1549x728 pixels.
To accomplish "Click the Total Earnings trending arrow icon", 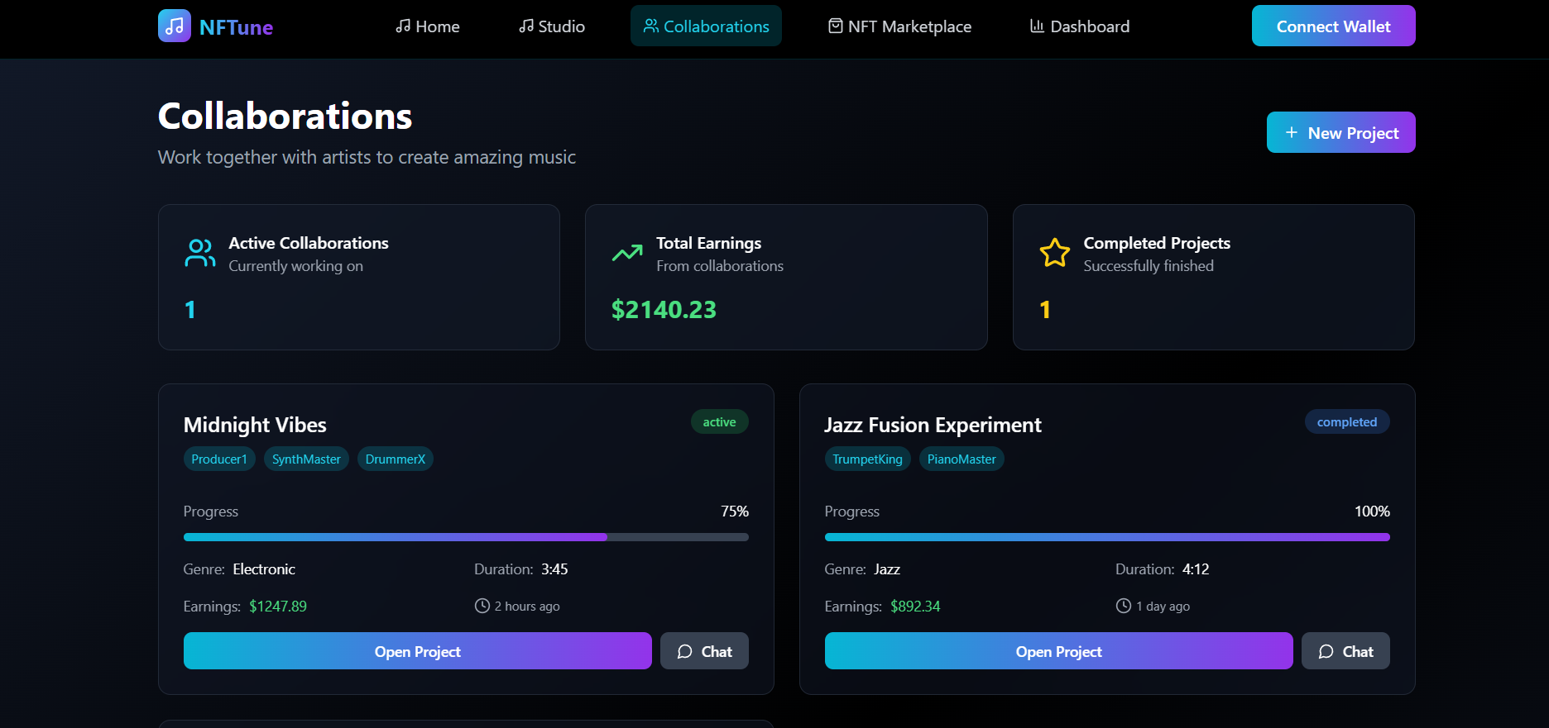I will point(627,253).
